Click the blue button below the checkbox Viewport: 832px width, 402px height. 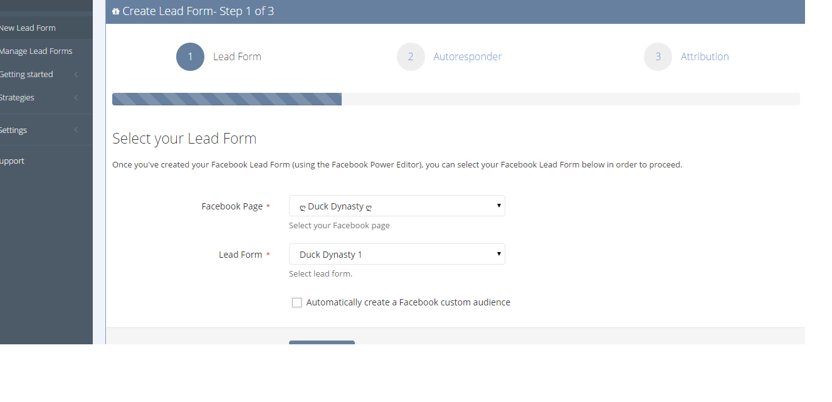tap(322, 342)
